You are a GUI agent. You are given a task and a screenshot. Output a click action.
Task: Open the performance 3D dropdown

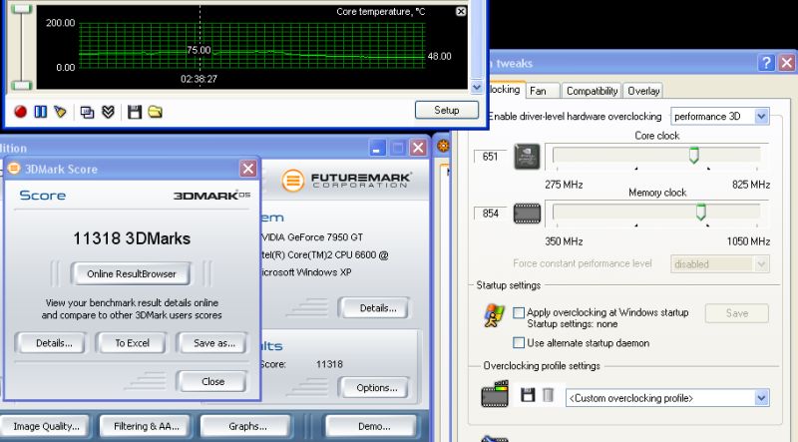761,116
